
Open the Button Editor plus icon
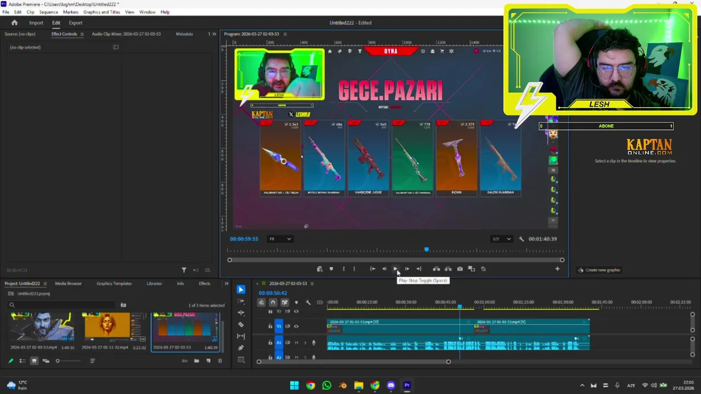click(558, 269)
